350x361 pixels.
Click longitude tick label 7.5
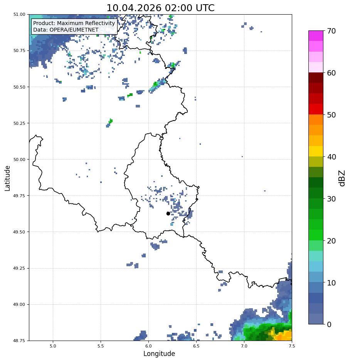pyautogui.click(x=292, y=346)
